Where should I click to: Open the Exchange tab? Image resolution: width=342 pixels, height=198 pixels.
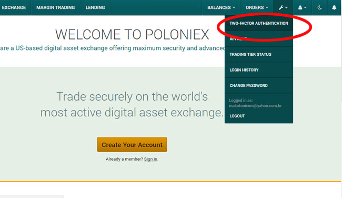pyautogui.click(x=14, y=8)
